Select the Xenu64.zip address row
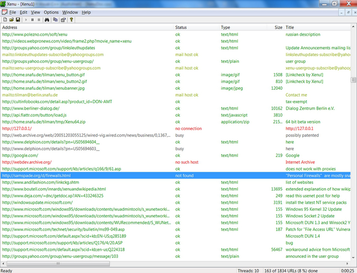Image resolution: width=357 pixels, height=273 pixels. [176, 122]
